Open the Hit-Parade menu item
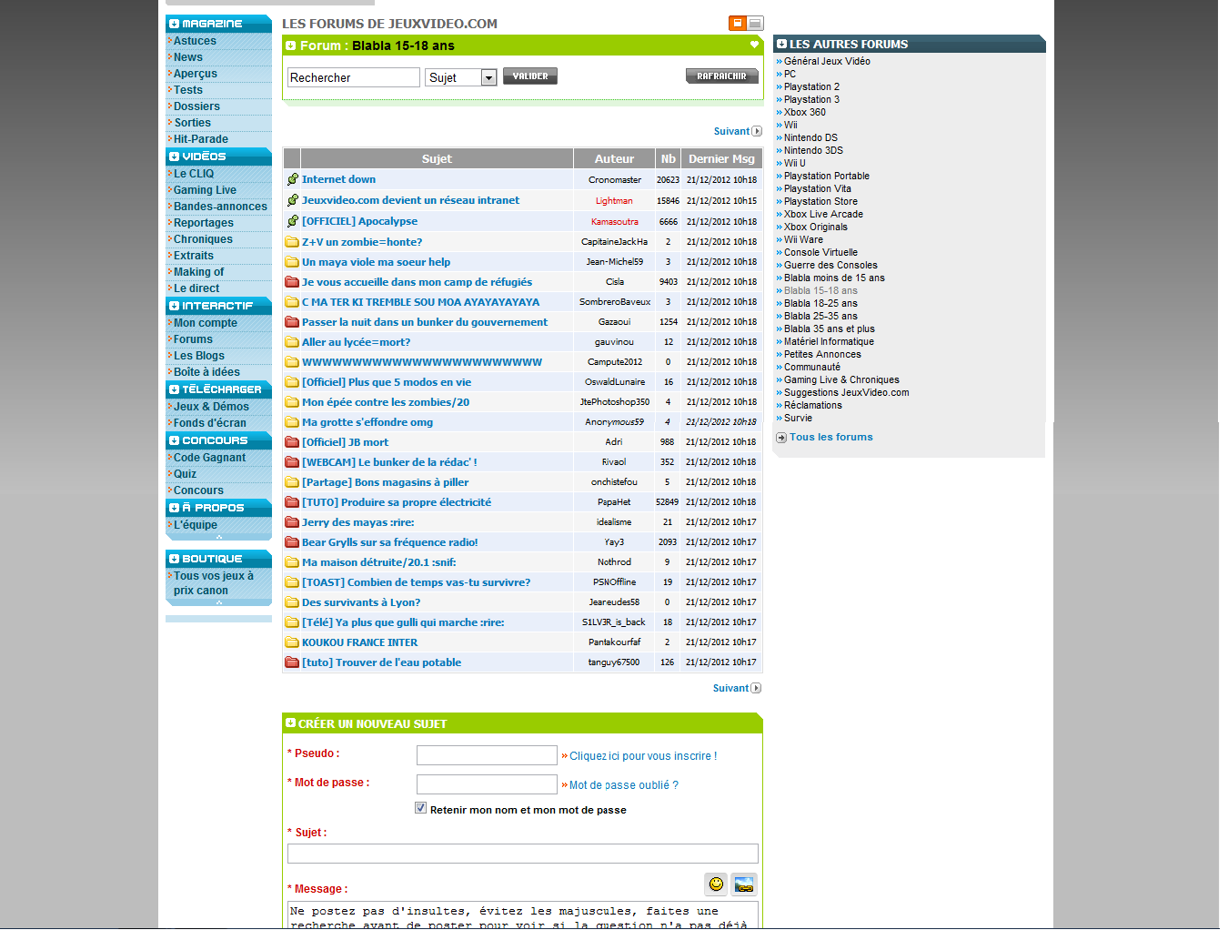This screenshot has height=930, width=1228. [201, 139]
